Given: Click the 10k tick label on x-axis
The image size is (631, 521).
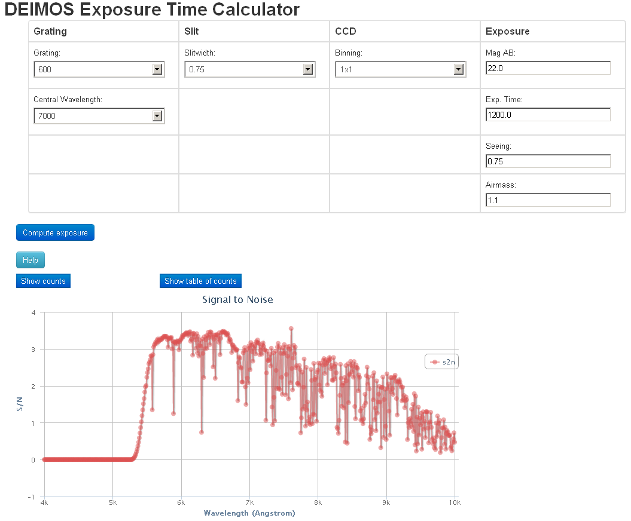Looking at the screenshot, I should pyautogui.click(x=455, y=502).
